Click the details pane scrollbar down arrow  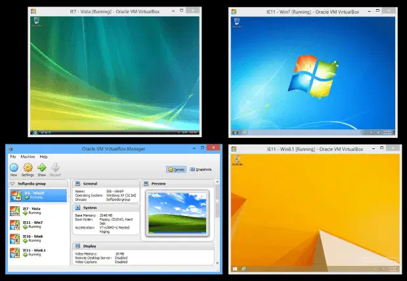[x=217, y=263]
